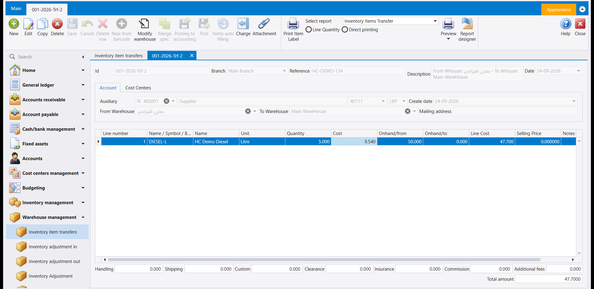Image resolution: width=594 pixels, height=289 pixels.
Task: Click the Mailing address input field
Action: [515, 111]
